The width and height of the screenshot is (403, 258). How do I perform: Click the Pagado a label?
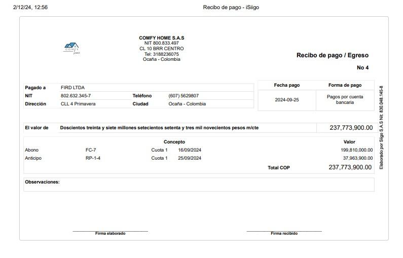[x=35, y=88]
